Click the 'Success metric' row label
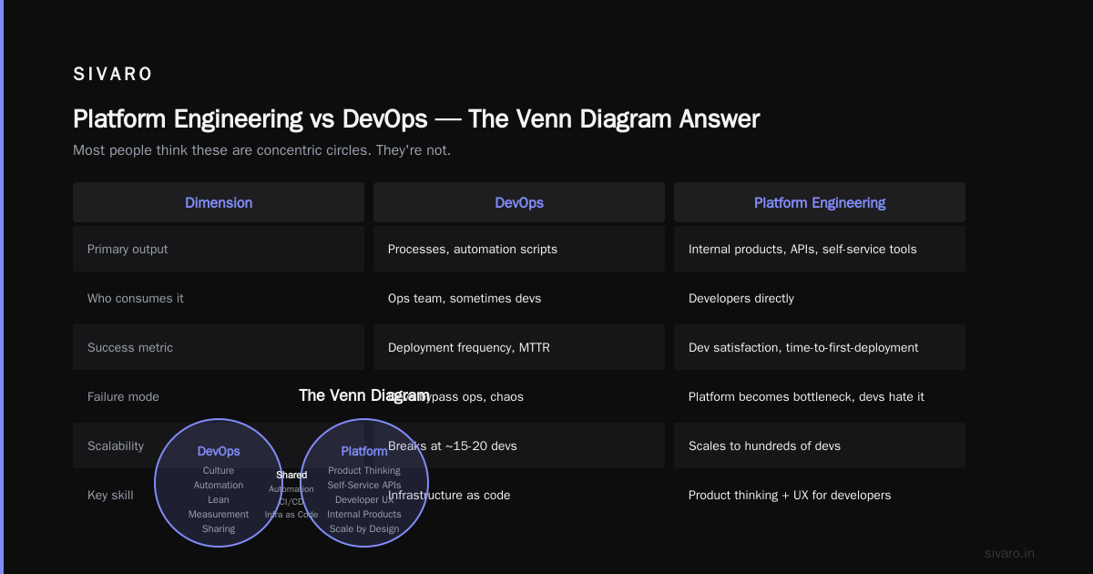The width and height of the screenshot is (1093, 574). [130, 347]
